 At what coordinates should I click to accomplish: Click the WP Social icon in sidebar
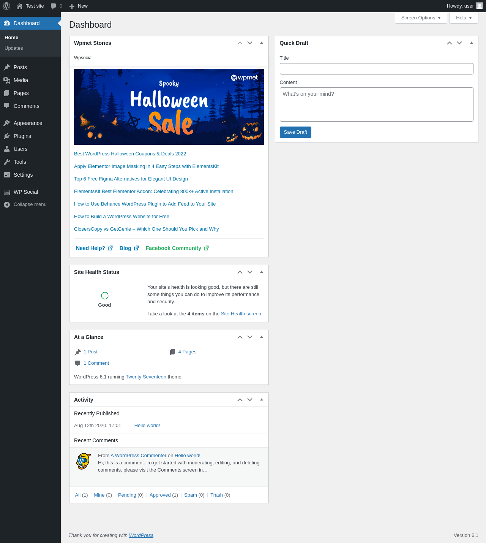click(x=7, y=192)
